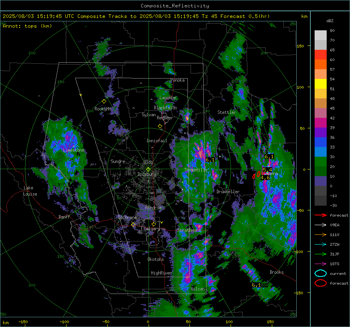Click the yellow diamond marker below Cochrane

tap(133, 224)
